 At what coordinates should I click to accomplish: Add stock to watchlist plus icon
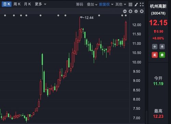(155, 47)
